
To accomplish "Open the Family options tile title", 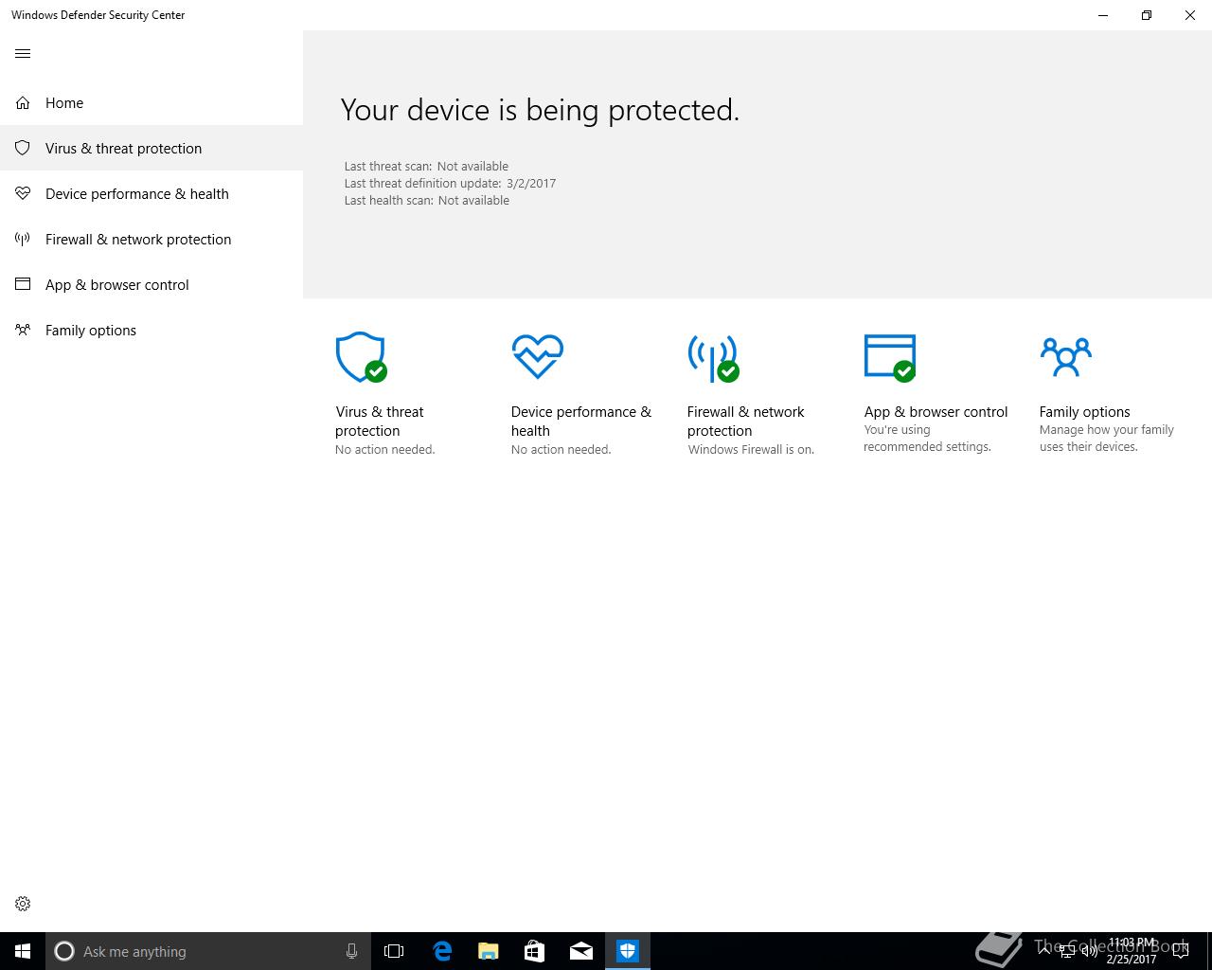I will pyautogui.click(x=1084, y=412).
